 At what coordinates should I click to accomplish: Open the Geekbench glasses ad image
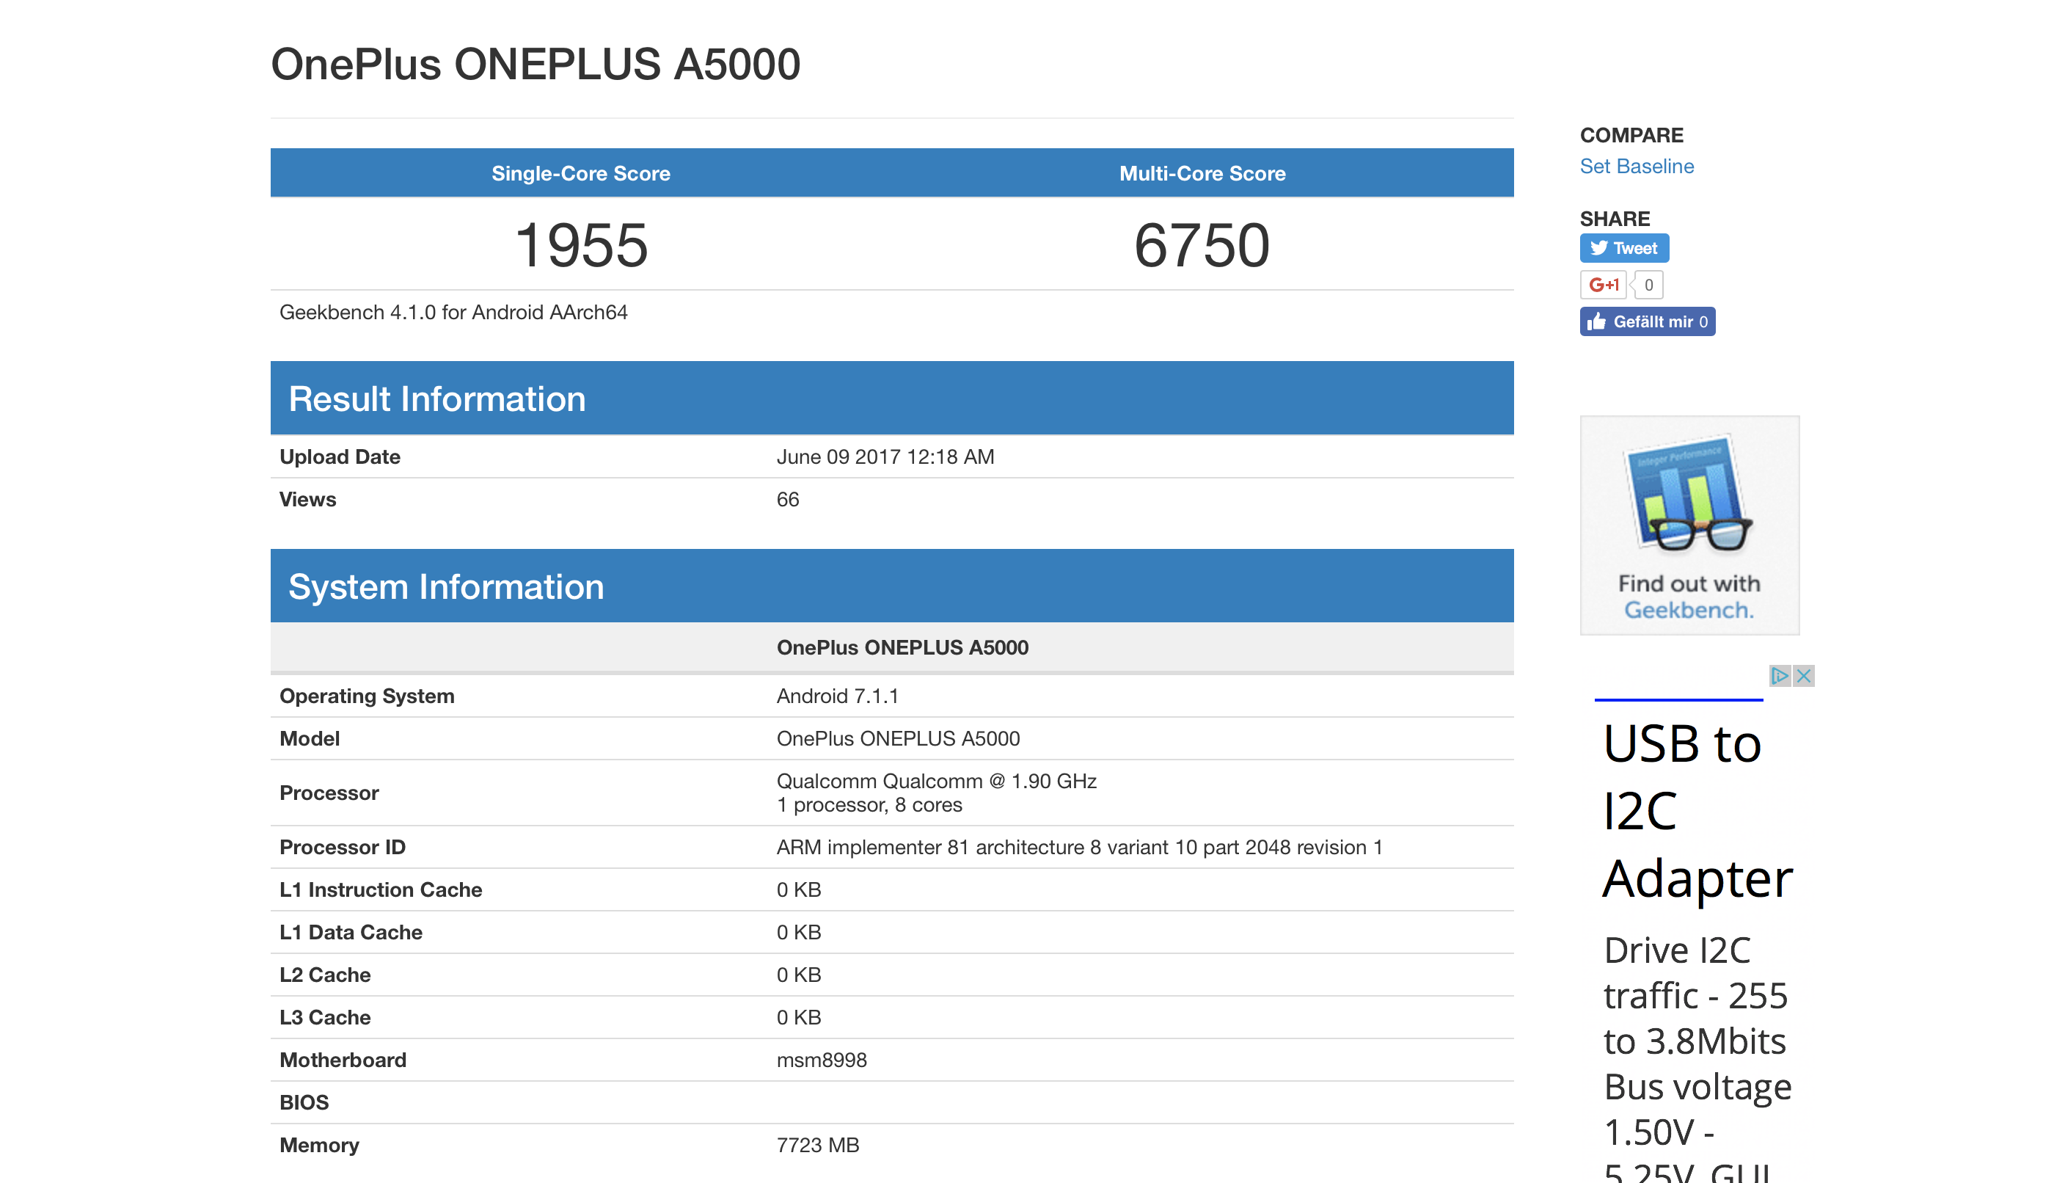tap(1689, 525)
